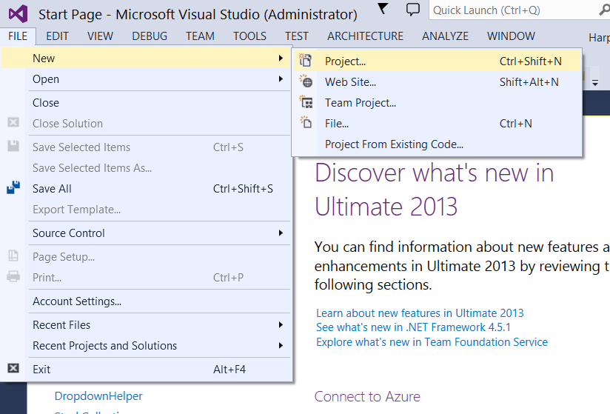Expand Recent Projects and Solutions submenu

(x=281, y=346)
